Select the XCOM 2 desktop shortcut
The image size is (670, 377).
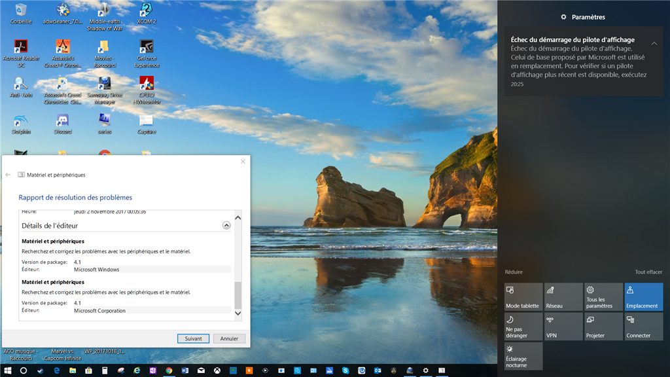(x=147, y=14)
